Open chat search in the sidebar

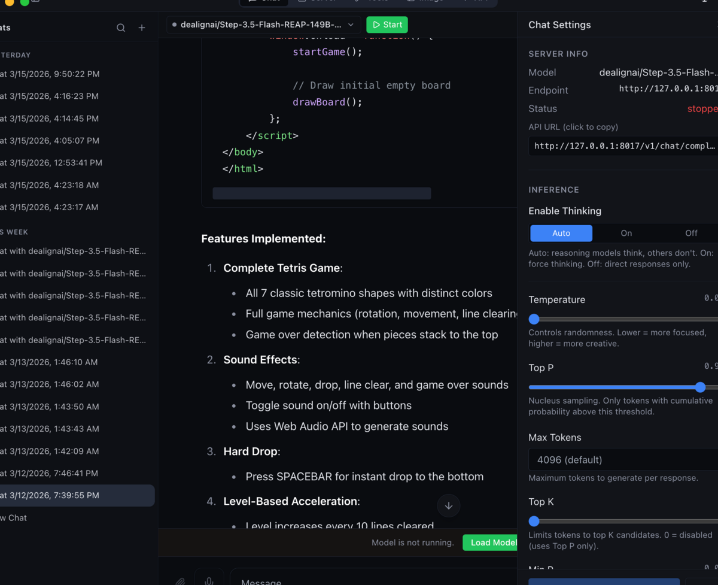coord(120,28)
